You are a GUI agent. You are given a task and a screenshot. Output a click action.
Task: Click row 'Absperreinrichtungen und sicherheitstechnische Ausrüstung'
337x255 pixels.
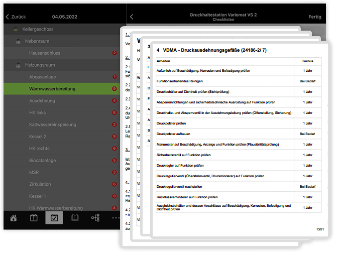239,102
